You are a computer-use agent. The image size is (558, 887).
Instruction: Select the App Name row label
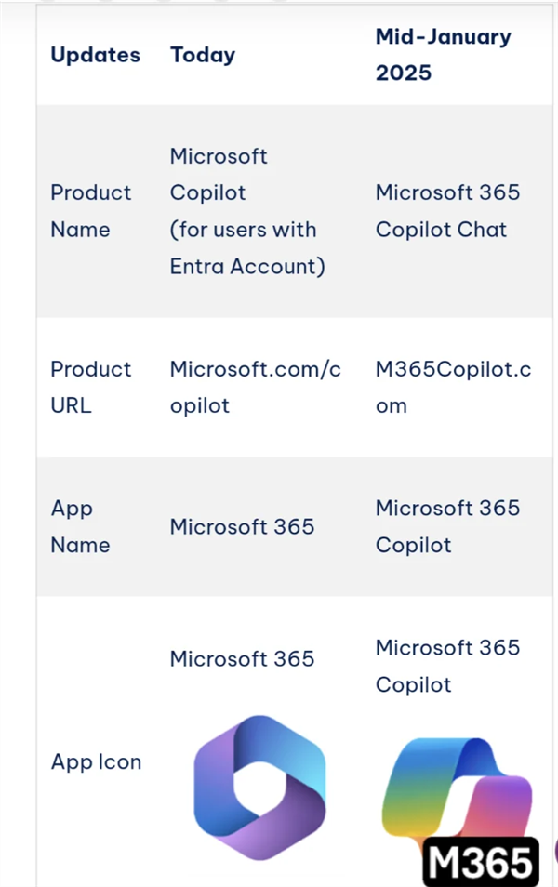click(x=79, y=527)
